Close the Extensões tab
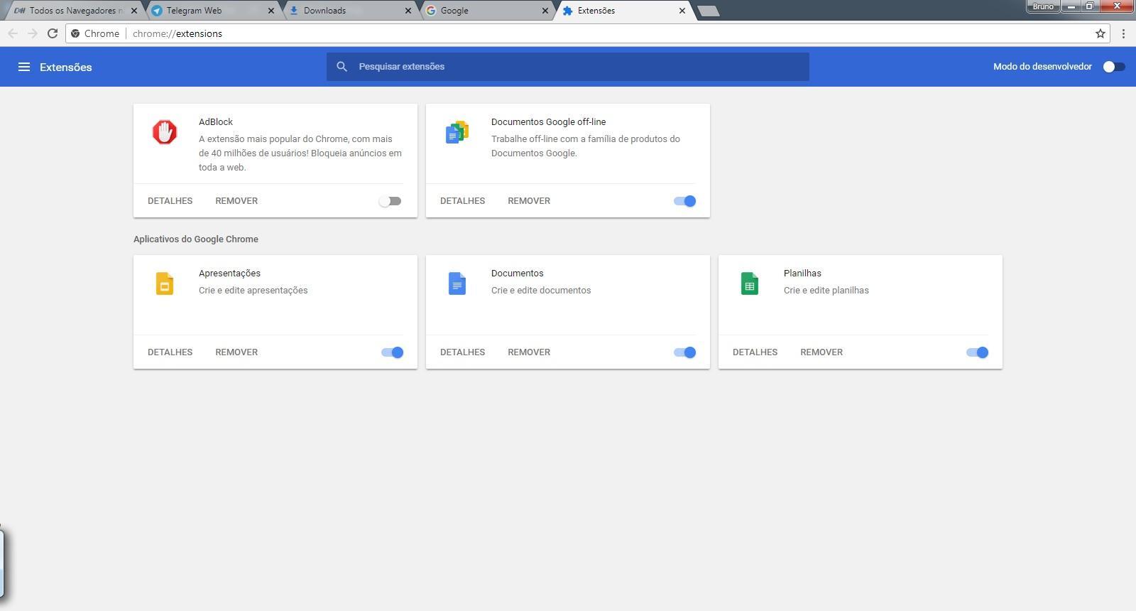The width and height of the screenshot is (1136, 611). [682, 11]
